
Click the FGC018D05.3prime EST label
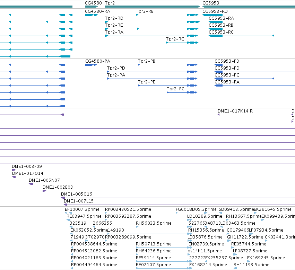pyautogui.click(x=196, y=209)
